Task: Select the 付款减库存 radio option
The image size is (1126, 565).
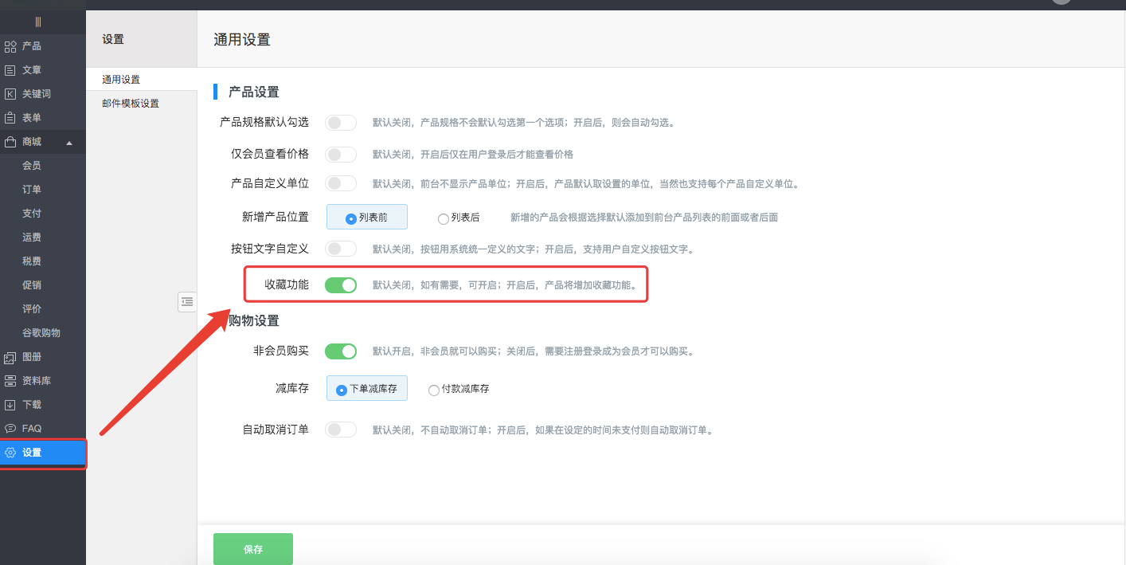Action: [x=433, y=390]
